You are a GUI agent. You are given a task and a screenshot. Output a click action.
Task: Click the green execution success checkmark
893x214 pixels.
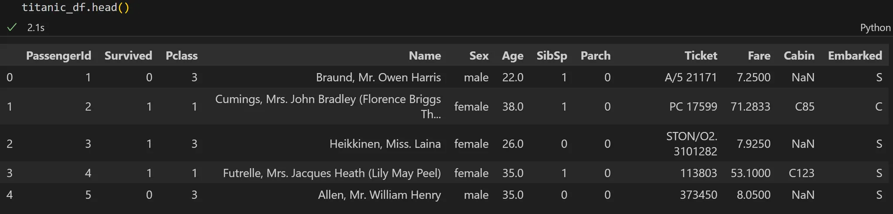point(12,27)
